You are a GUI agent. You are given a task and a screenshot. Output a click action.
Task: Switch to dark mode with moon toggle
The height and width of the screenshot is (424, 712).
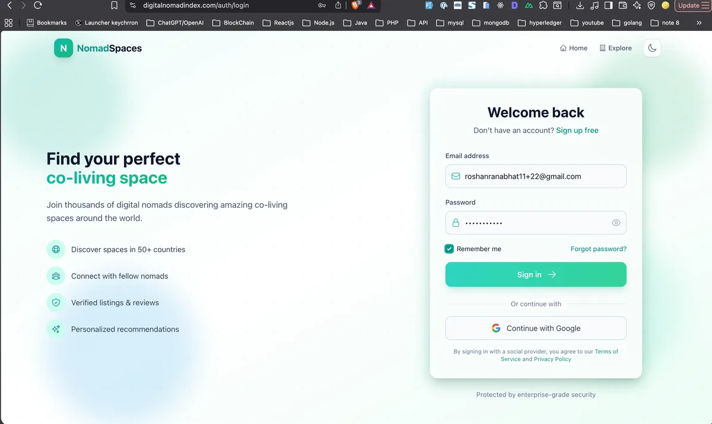[x=651, y=48]
